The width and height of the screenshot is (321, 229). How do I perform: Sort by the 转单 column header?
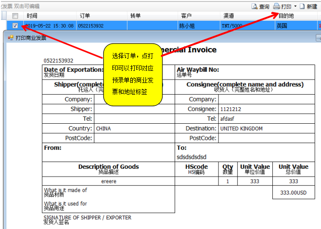[x=136, y=16]
